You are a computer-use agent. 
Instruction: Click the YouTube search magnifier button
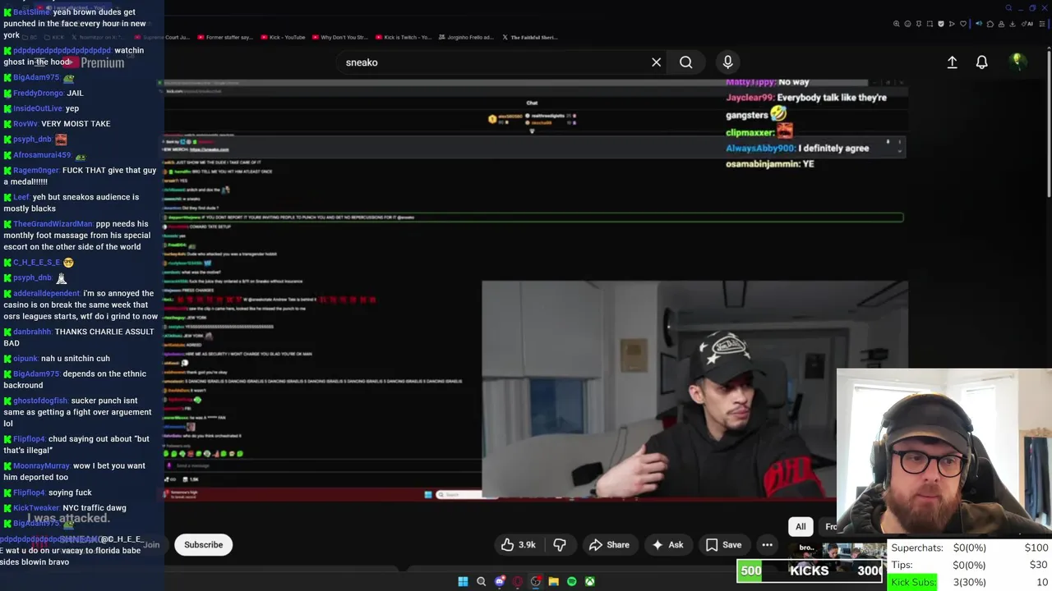click(685, 62)
